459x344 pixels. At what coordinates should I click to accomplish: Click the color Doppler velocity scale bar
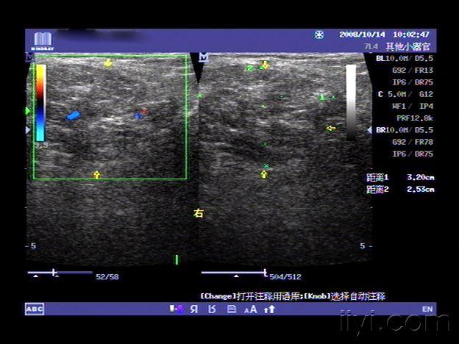point(40,103)
